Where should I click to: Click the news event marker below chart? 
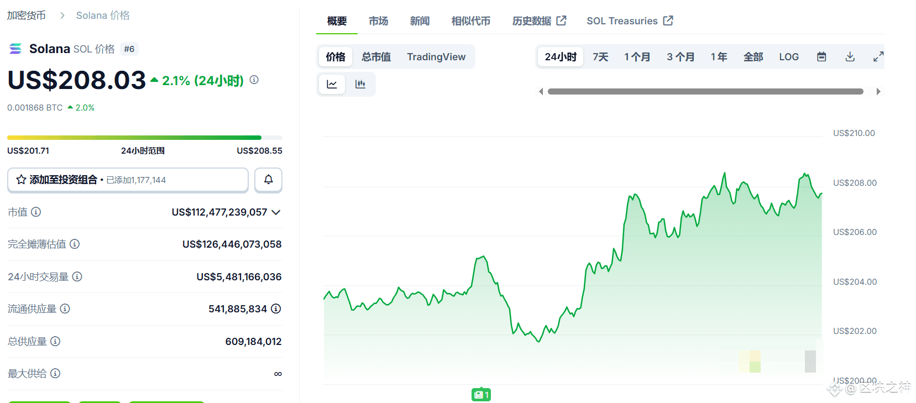click(x=481, y=395)
